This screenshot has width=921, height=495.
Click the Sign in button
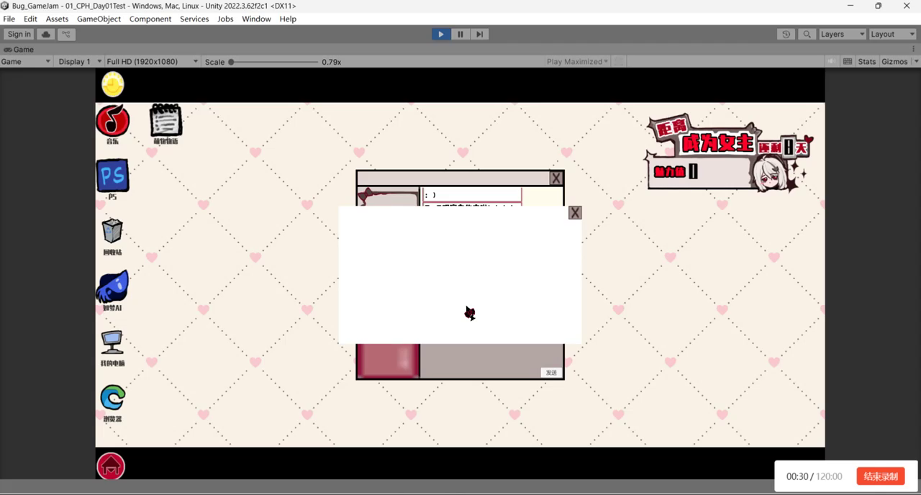click(x=19, y=34)
